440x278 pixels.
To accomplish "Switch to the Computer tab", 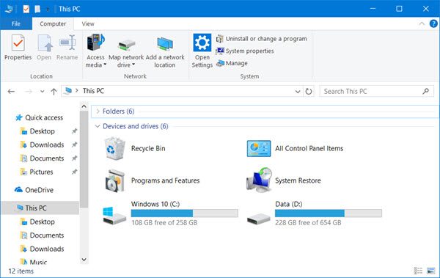I will [53, 24].
